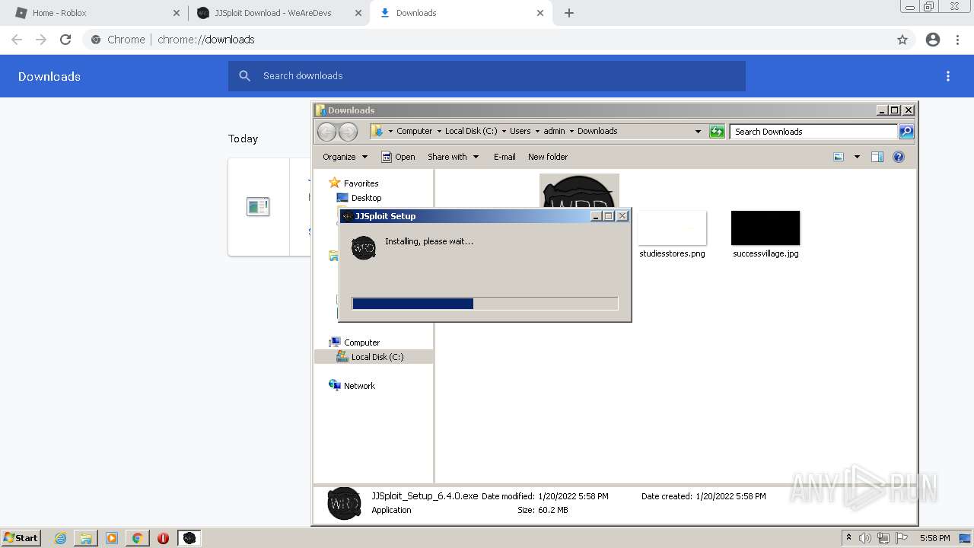Click the Downloads breadcrumb in the address bar
The width and height of the screenshot is (974, 548).
click(x=597, y=131)
